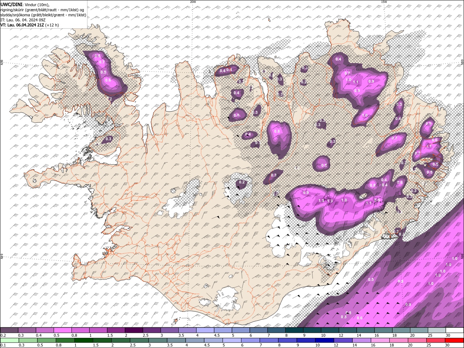The image size is (464, 348).
Task: Click lower legend swatch between 2.5 and 3
Action: (x=139, y=340)
